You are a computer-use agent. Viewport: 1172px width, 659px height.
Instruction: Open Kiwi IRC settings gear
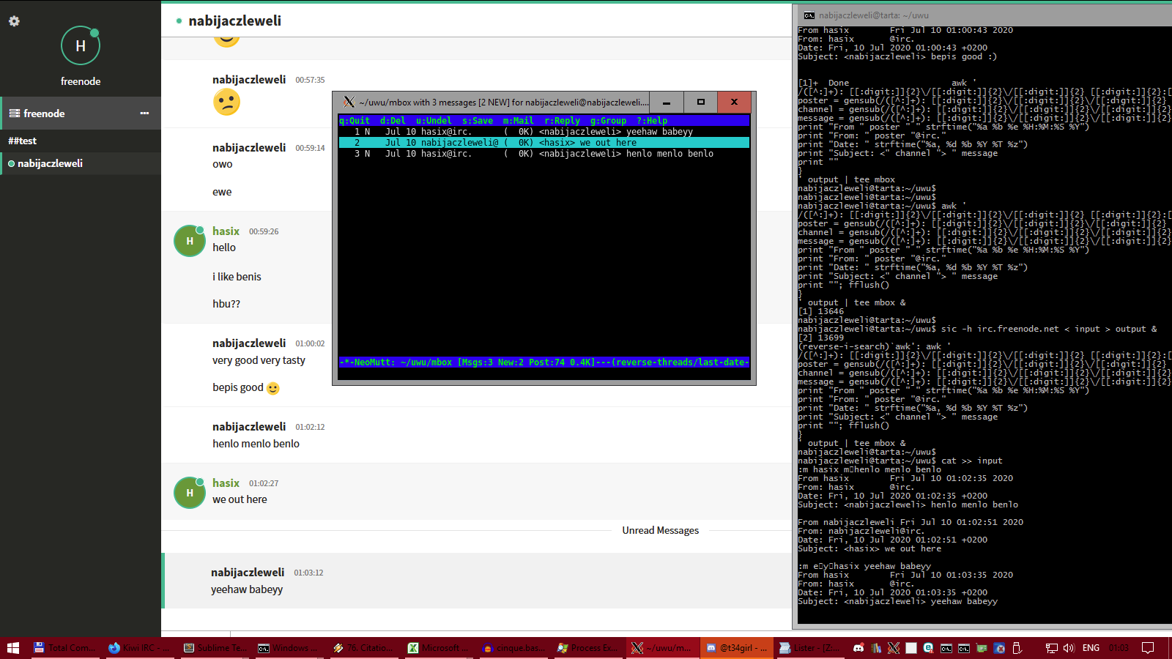click(x=14, y=21)
